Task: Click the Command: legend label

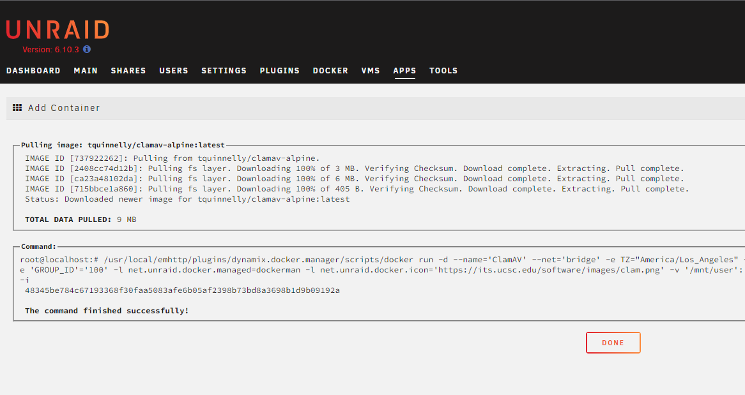Action: [x=38, y=246]
